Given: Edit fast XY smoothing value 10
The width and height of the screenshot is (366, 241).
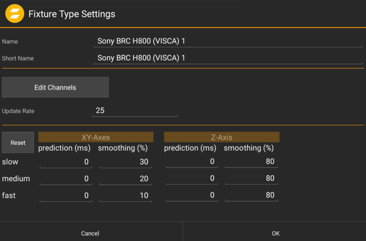Looking at the screenshot, I should click(x=125, y=196).
